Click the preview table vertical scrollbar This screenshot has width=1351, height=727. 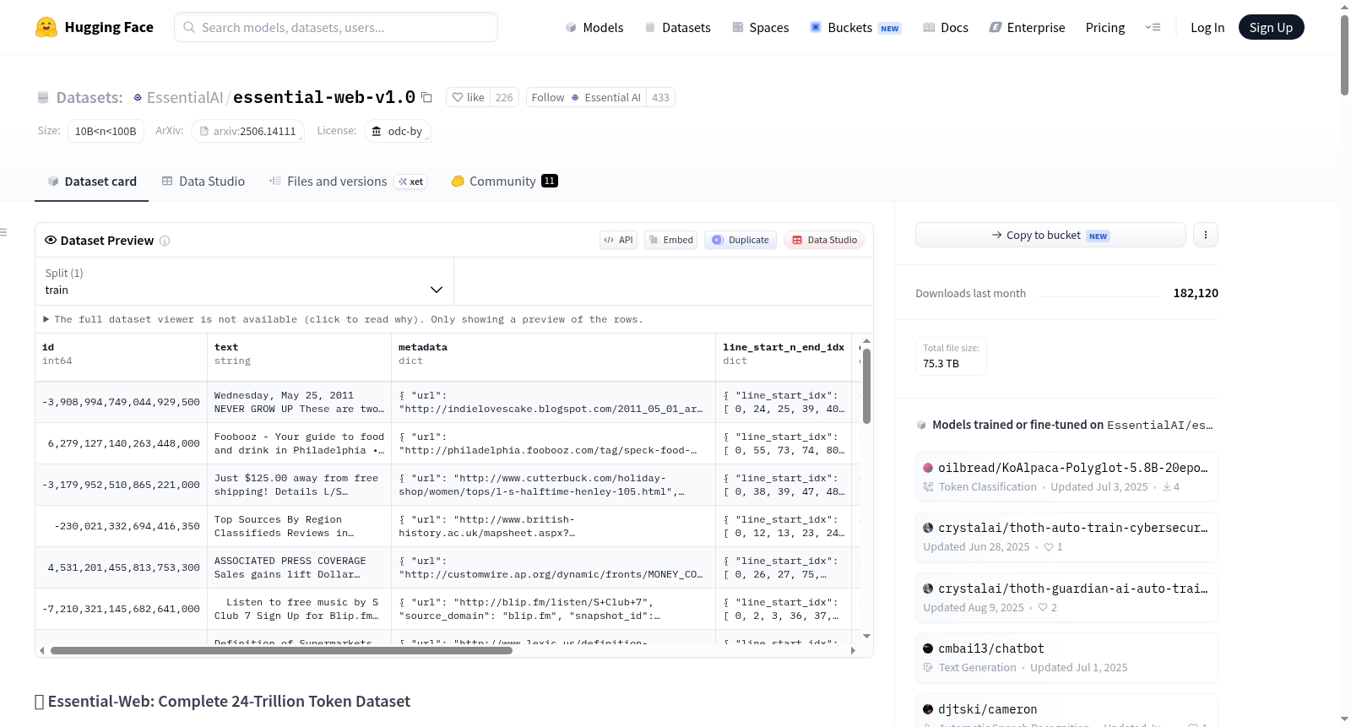(x=866, y=385)
